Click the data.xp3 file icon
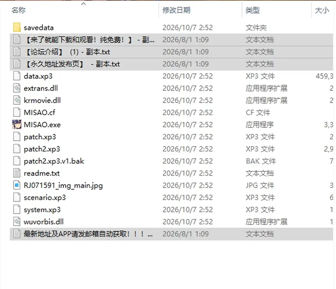 coord(17,76)
